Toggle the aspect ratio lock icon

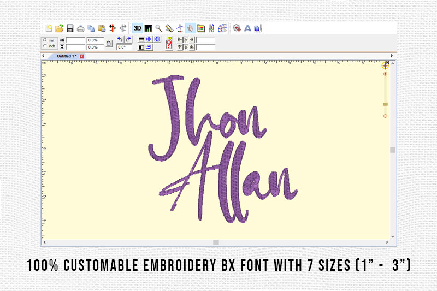[x=109, y=44]
